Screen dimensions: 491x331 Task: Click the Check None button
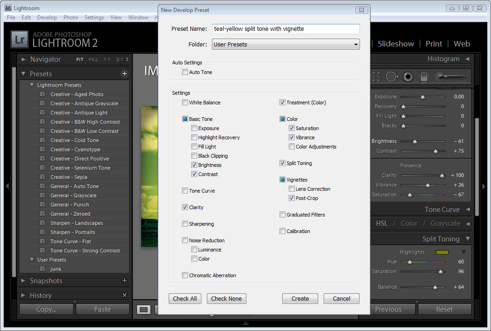click(226, 298)
